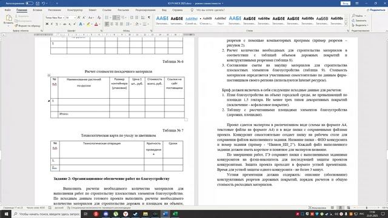Apply the first large blue heading style

coord(162,20)
